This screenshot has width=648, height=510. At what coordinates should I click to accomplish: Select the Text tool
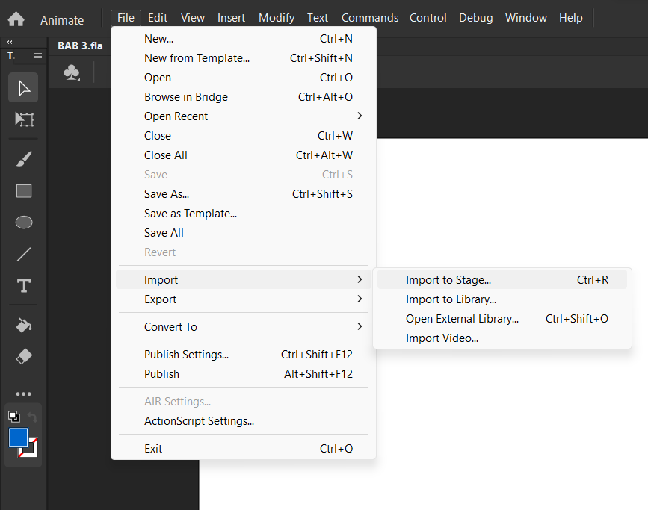[x=24, y=286]
